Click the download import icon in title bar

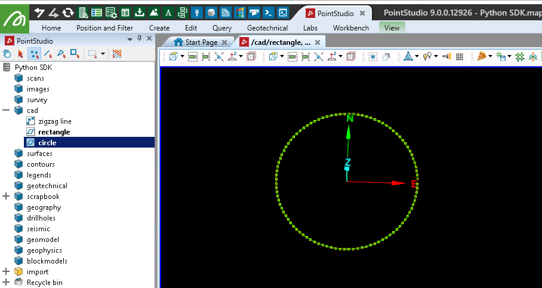point(139,13)
